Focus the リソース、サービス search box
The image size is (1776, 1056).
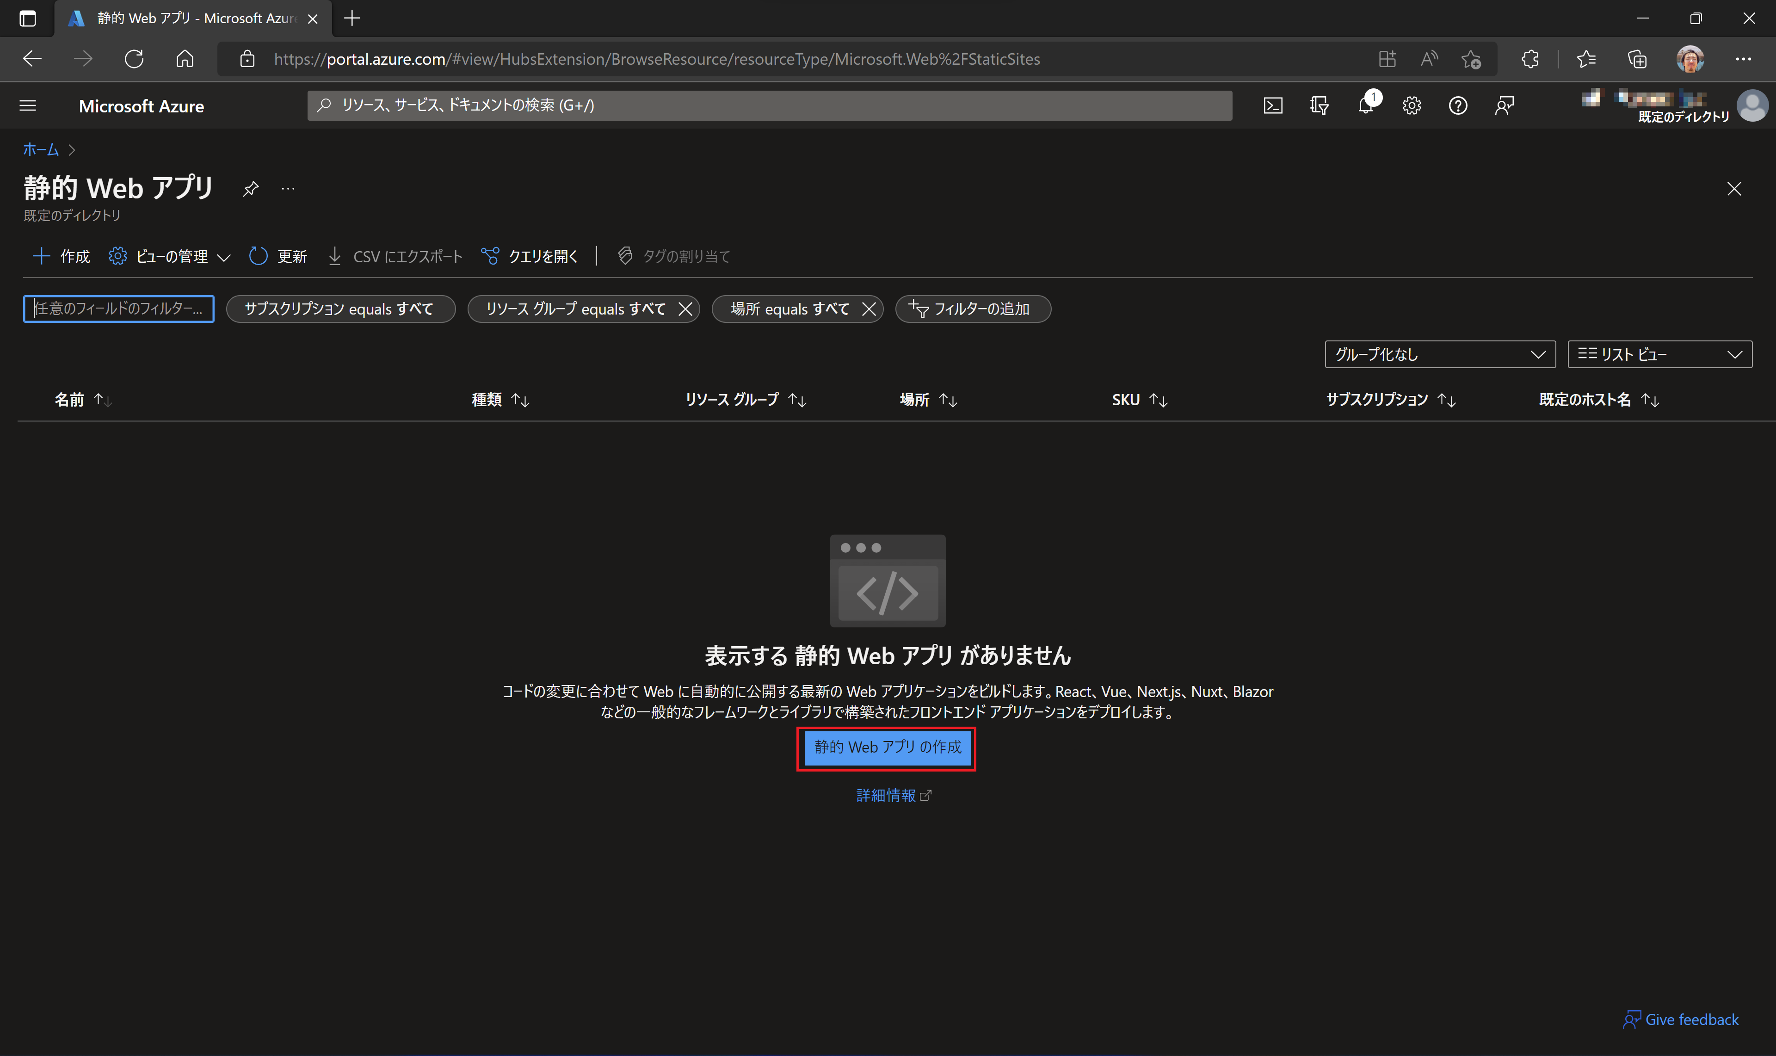click(x=769, y=105)
